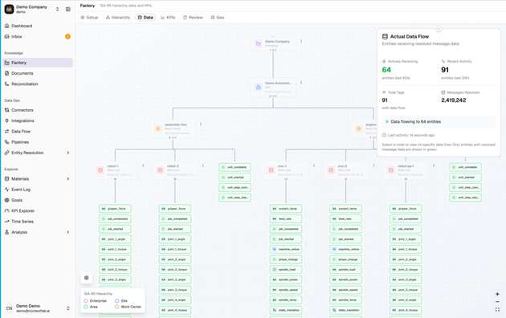
Task: Expand the Analysis submenu chevron
Action: 68,232
